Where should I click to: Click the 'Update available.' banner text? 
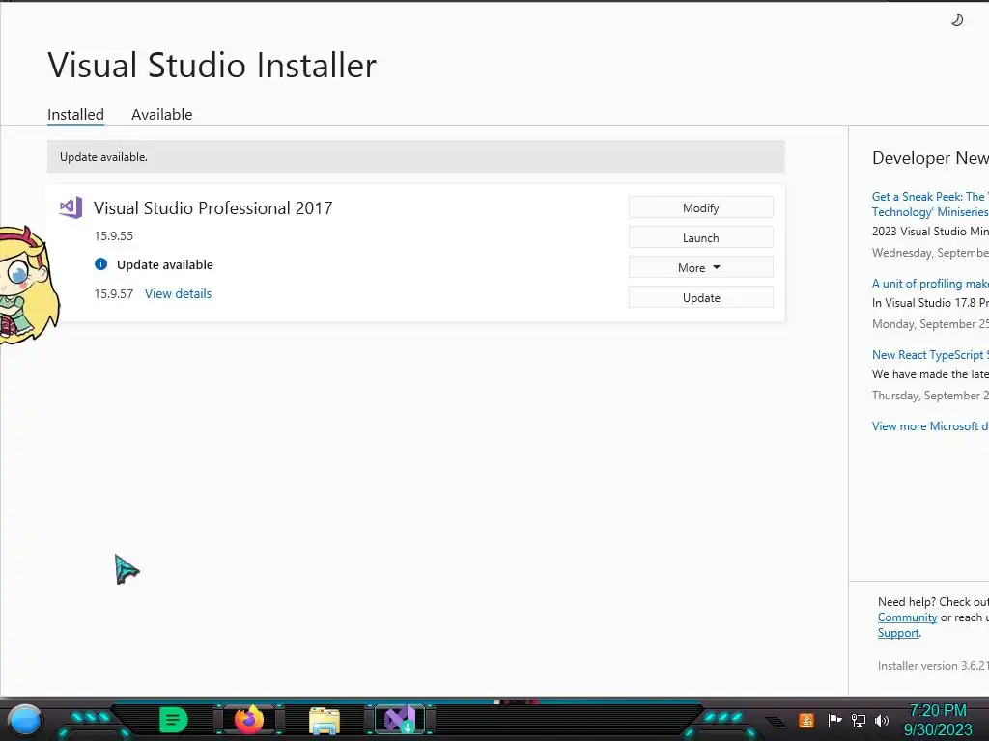point(103,157)
